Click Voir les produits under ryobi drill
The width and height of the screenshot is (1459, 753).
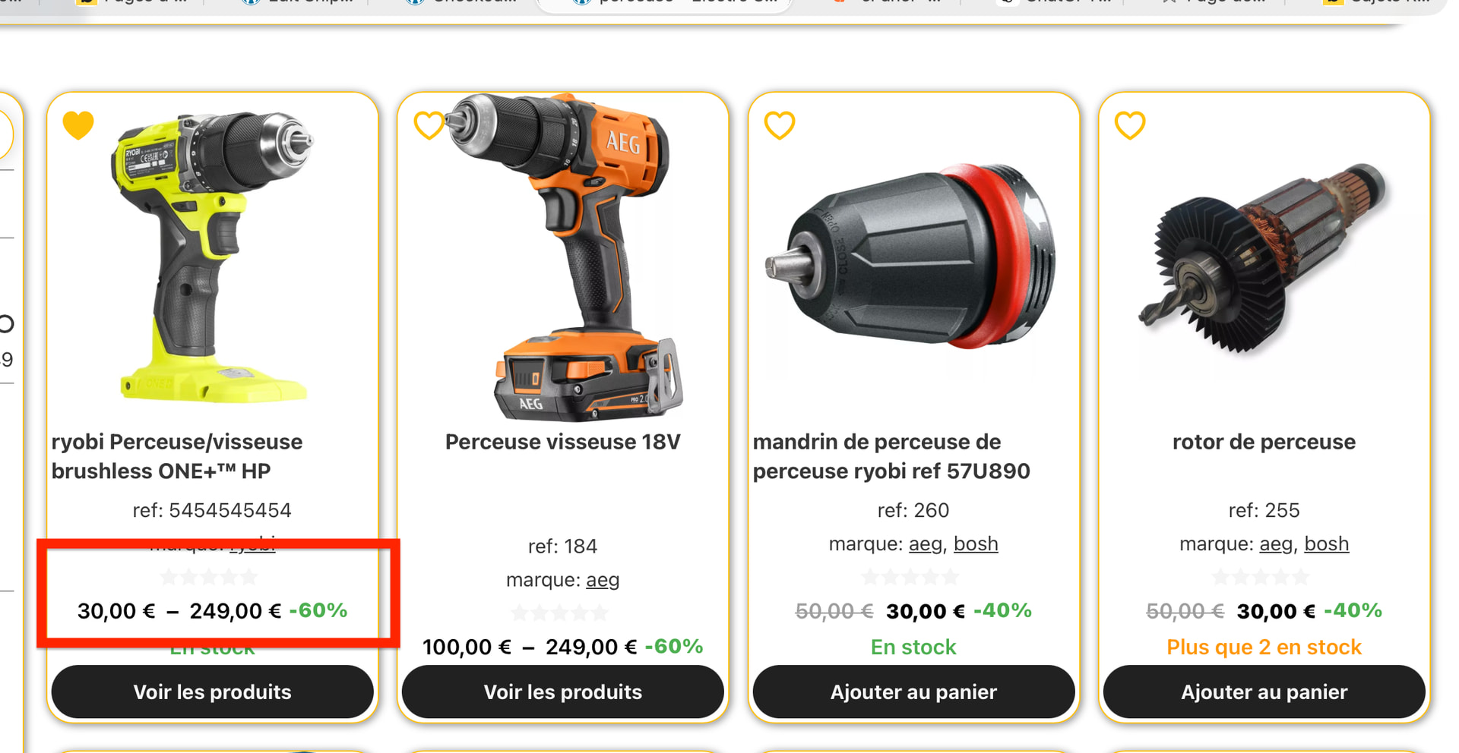(x=213, y=692)
